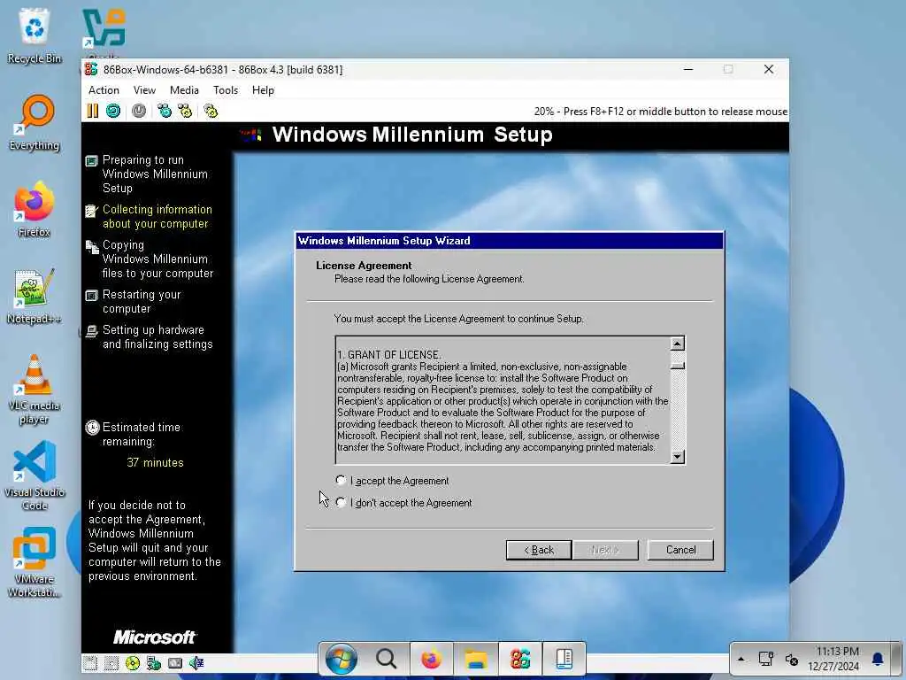
Task: Click 'Setting up hardware and finalizing settings' text
Action: pyautogui.click(x=157, y=337)
